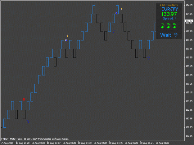Click the 133.55 price axis label
The height and width of the screenshot is (145, 194).
pos(189,58)
